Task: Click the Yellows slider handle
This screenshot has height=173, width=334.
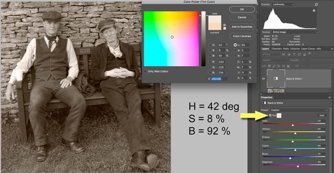Action: [295, 133]
